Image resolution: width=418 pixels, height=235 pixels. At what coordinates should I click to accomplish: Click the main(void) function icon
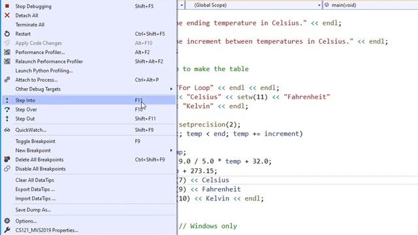pyautogui.click(x=327, y=5)
